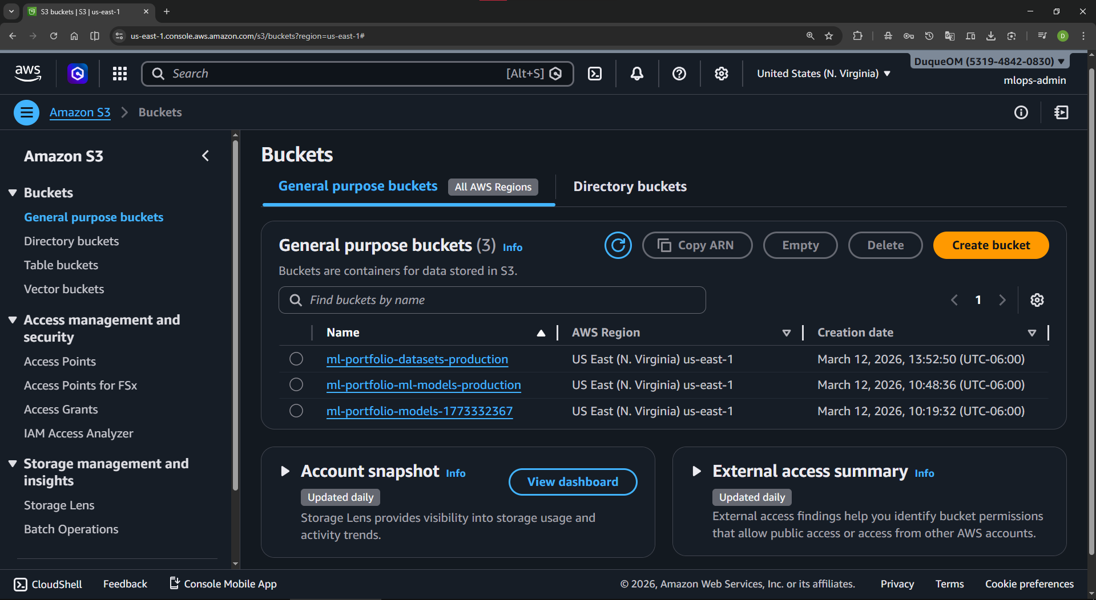Open bucket table preferences gear

pos(1037,300)
